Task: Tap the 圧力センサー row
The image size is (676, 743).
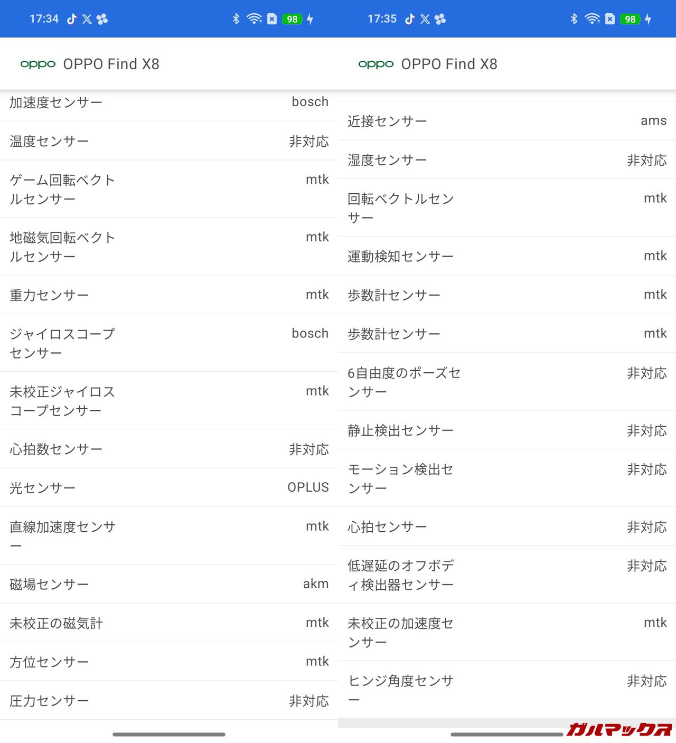Action: pyautogui.click(x=169, y=701)
